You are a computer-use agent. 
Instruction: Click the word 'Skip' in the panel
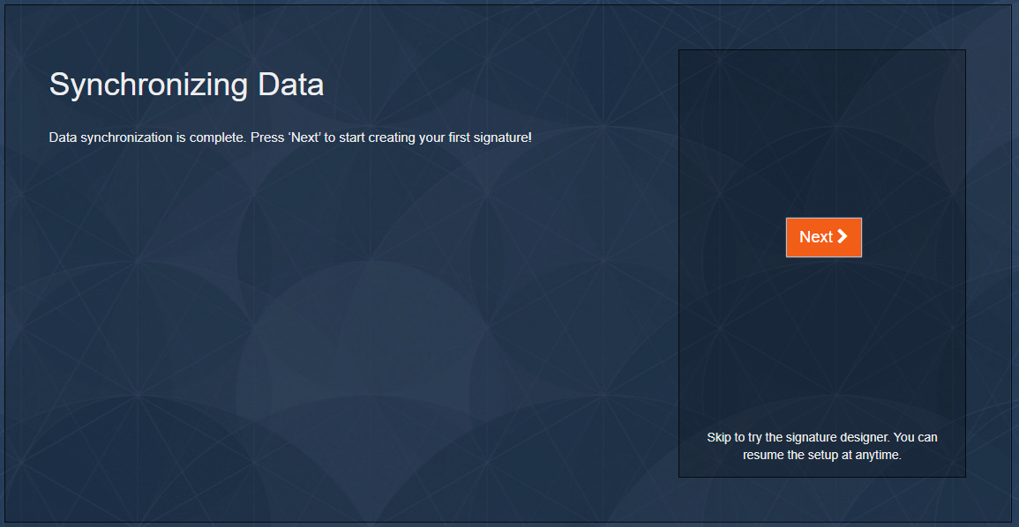[x=719, y=437]
